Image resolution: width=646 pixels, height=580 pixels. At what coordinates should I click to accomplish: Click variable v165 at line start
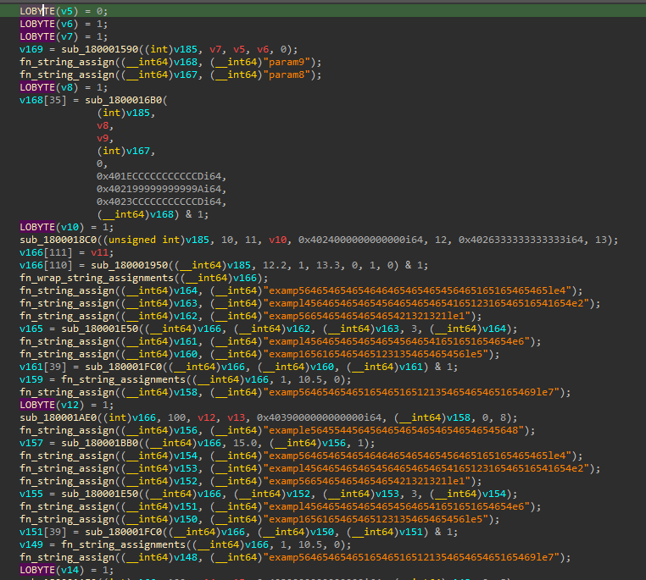pyautogui.click(x=31, y=329)
